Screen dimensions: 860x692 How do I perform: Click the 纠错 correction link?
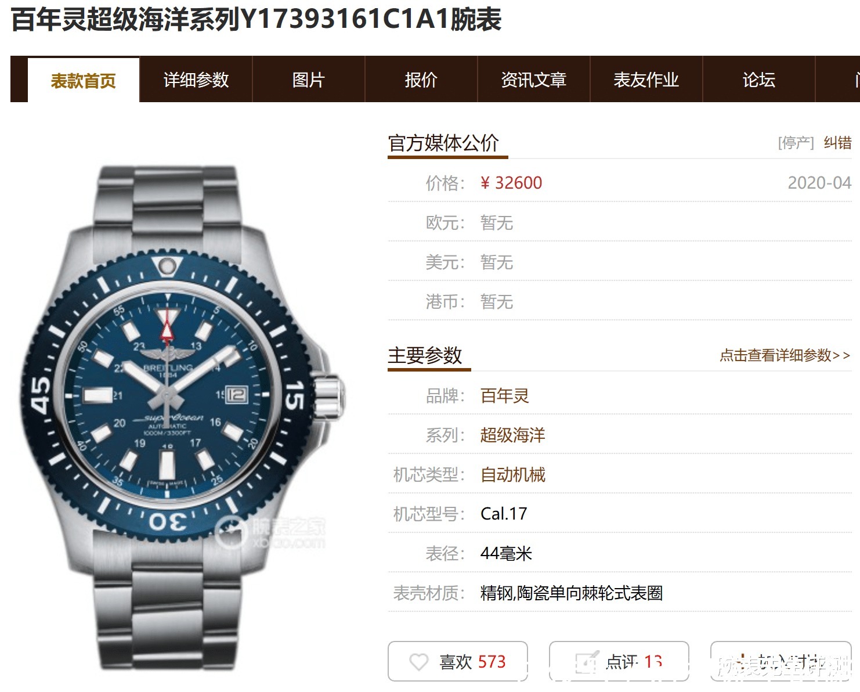pos(838,143)
